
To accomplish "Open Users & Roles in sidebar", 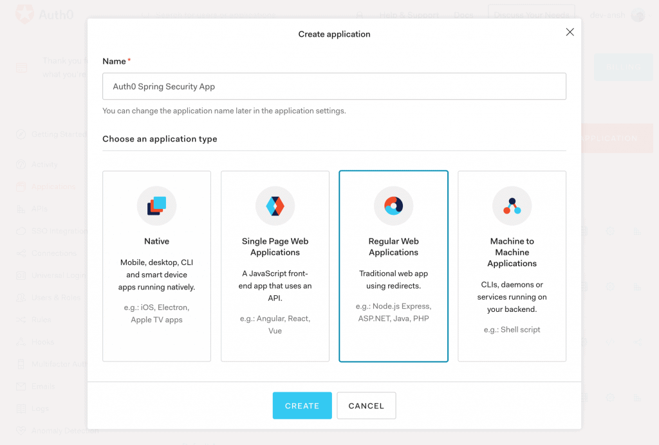I will pos(56,298).
